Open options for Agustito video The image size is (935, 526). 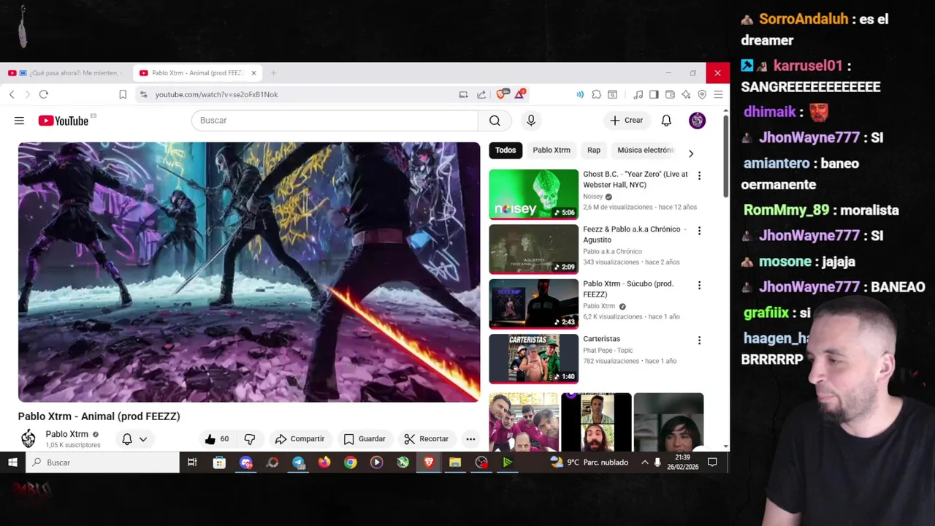point(699,230)
